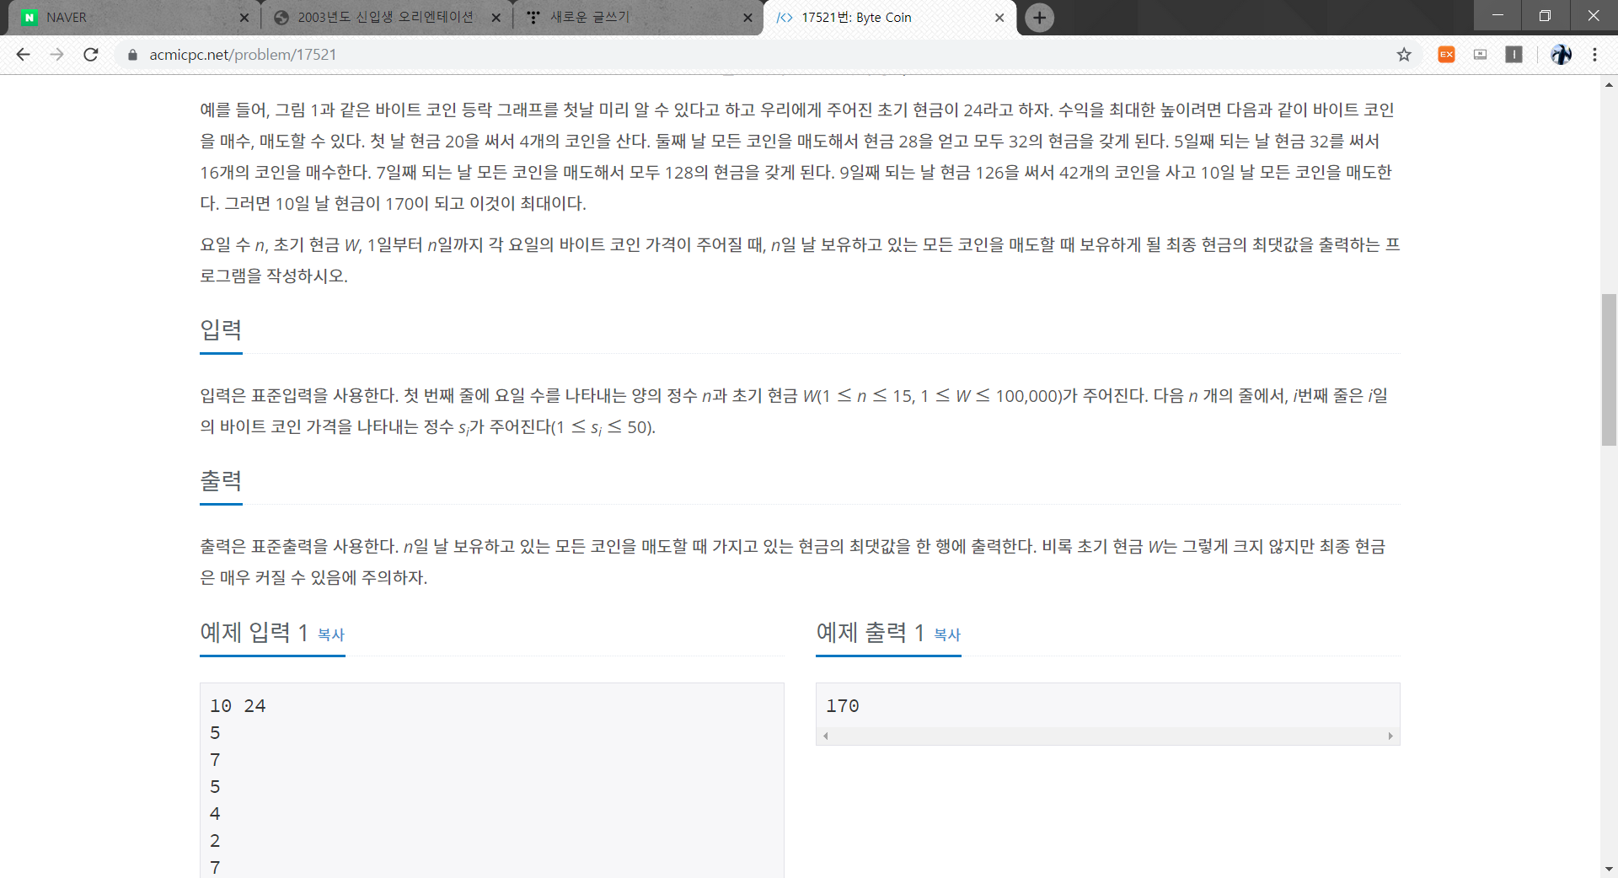Image resolution: width=1618 pixels, height=878 pixels.
Task: Bookmark this page with star icon
Action: 1404,55
